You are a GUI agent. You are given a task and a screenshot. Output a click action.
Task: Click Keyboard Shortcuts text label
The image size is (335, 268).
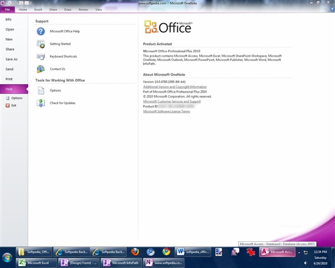coord(63,57)
